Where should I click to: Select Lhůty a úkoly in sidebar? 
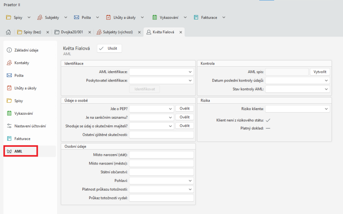[x=25, y=88]
